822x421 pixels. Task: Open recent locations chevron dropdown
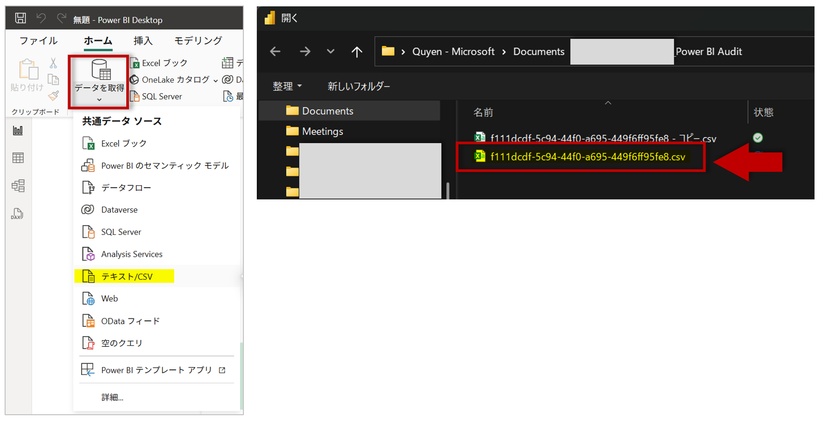click(331, 52)
